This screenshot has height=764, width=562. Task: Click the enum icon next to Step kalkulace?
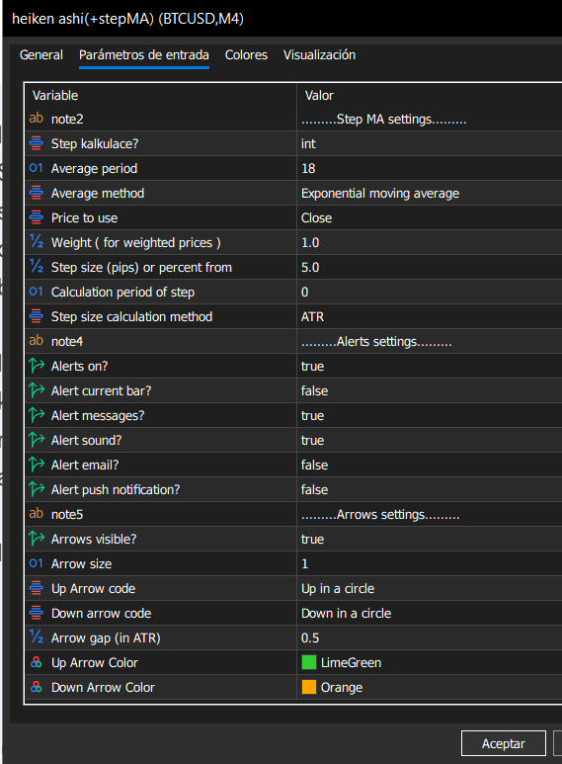pyautogui.click(x=36, y=143)
